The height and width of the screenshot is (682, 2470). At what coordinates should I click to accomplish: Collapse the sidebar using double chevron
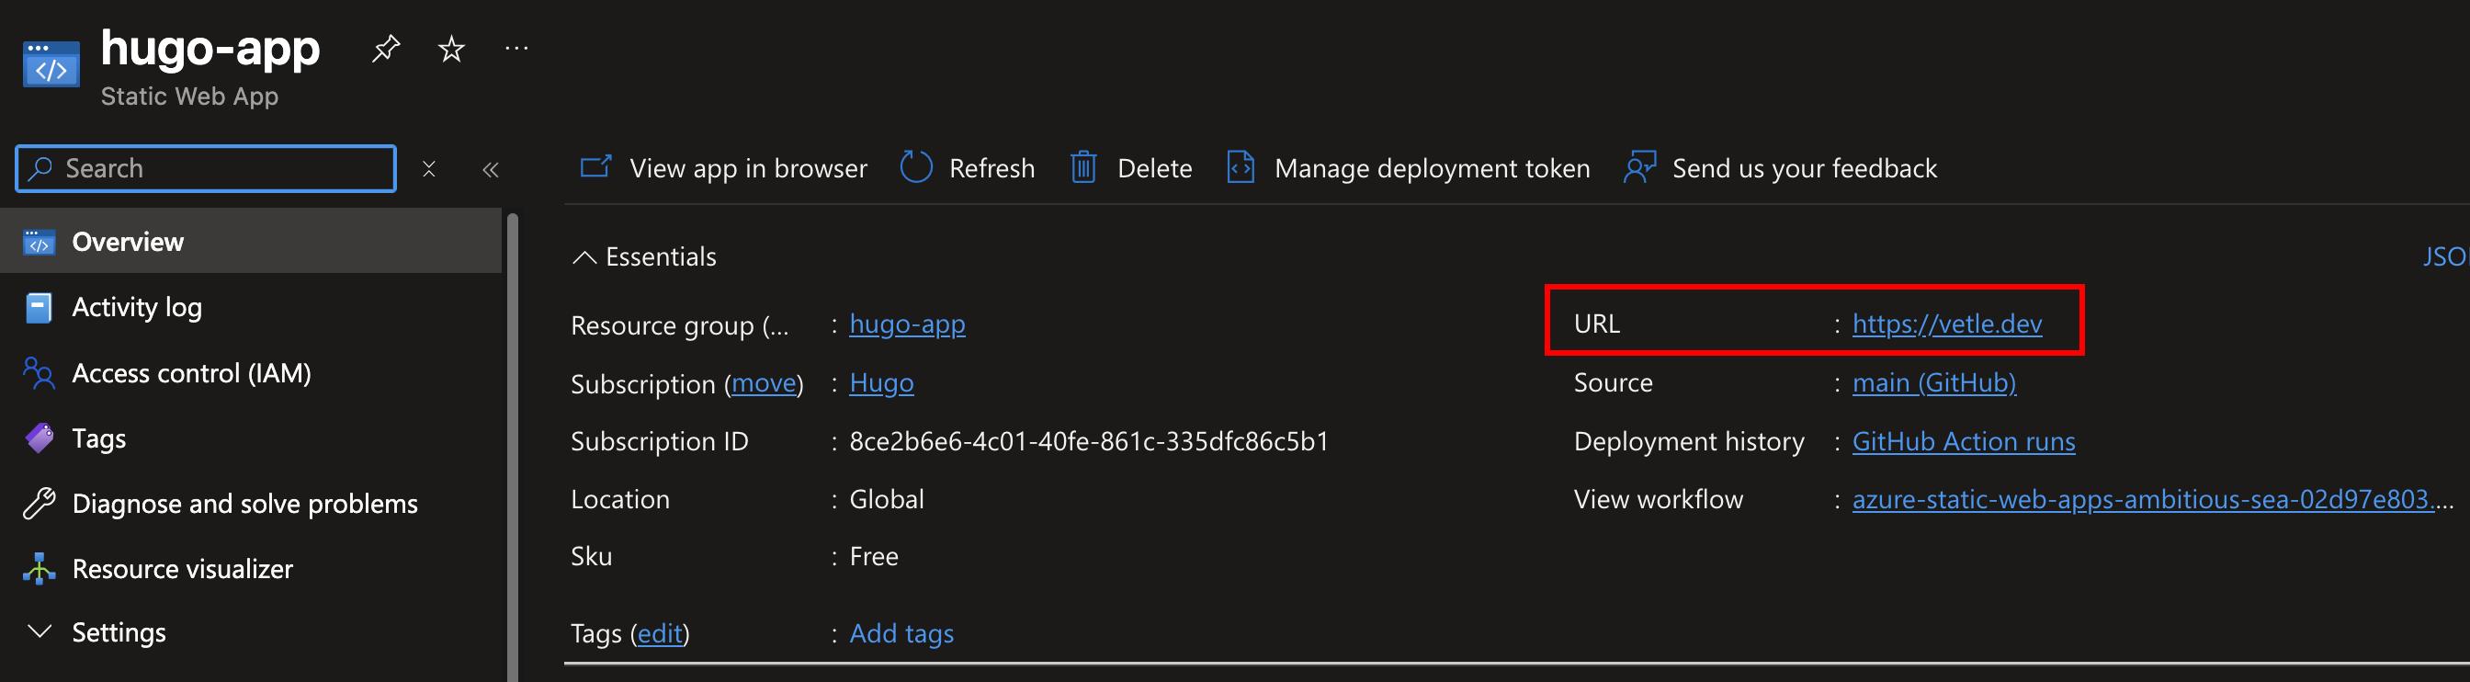click(x=490, y=170)
